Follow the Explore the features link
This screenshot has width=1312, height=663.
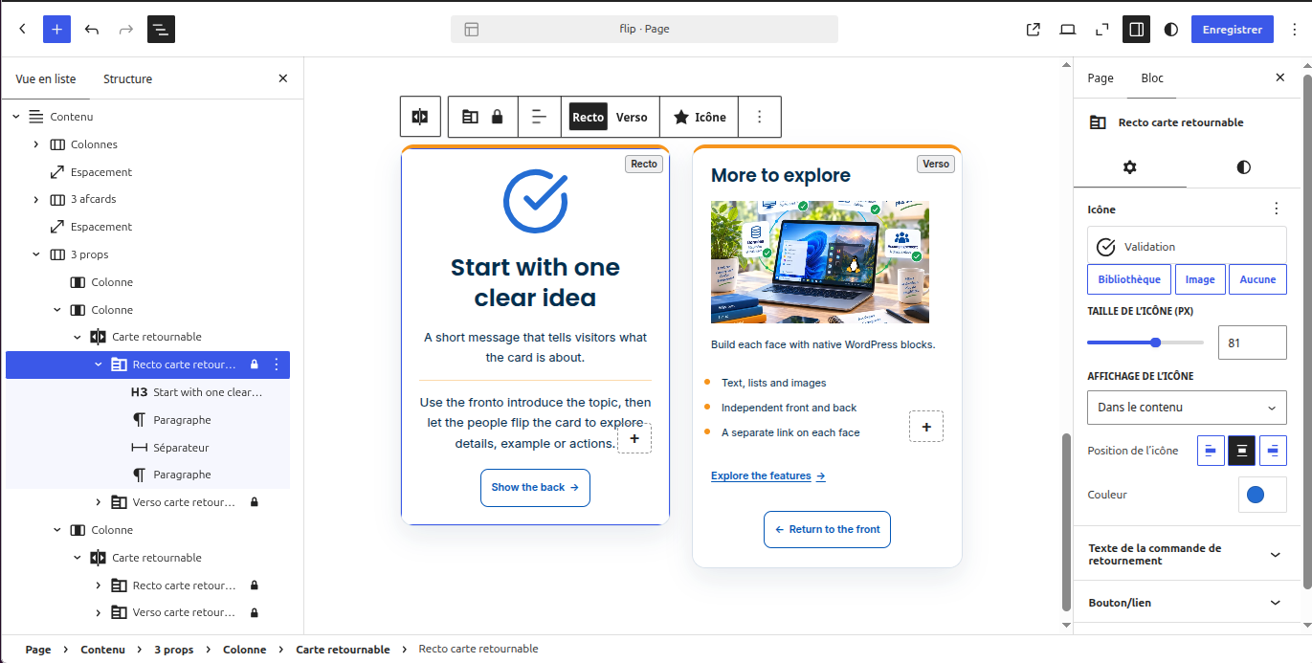click(767, 475)
